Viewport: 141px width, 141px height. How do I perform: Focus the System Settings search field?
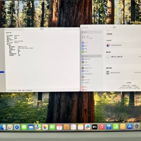pos(92,32)
